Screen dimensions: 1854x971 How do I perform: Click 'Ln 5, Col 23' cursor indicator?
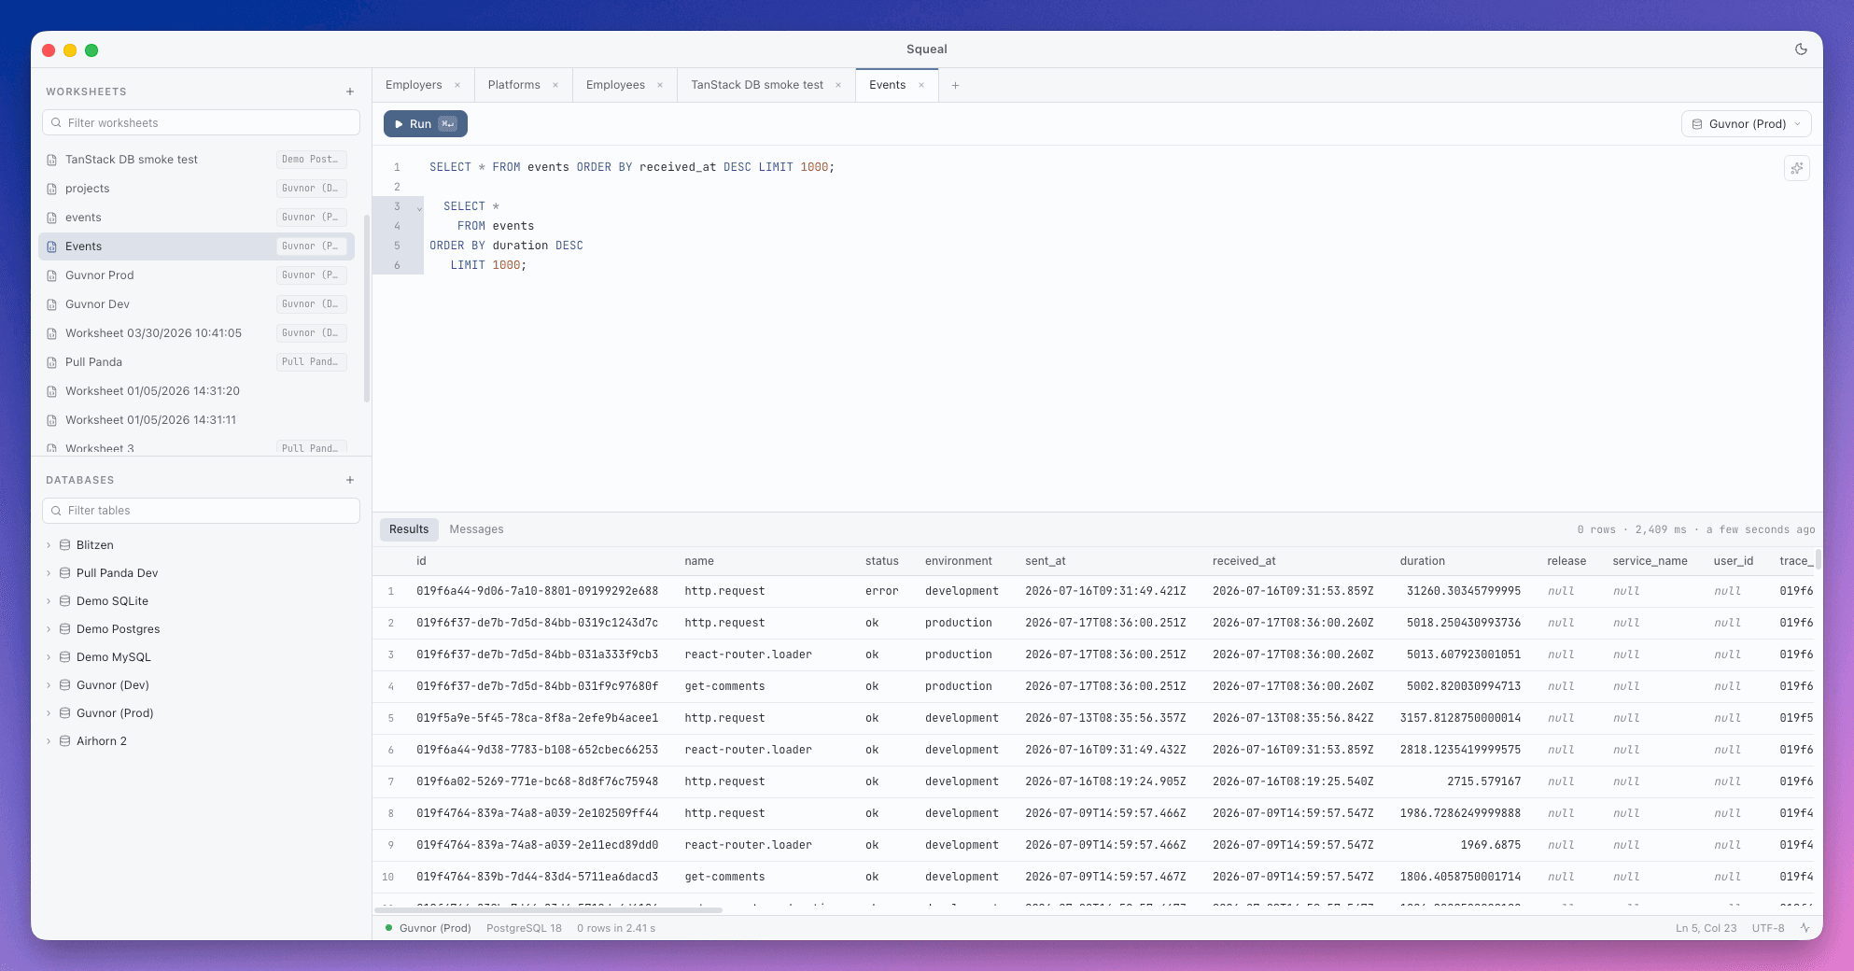click(x=1706, y=928)
